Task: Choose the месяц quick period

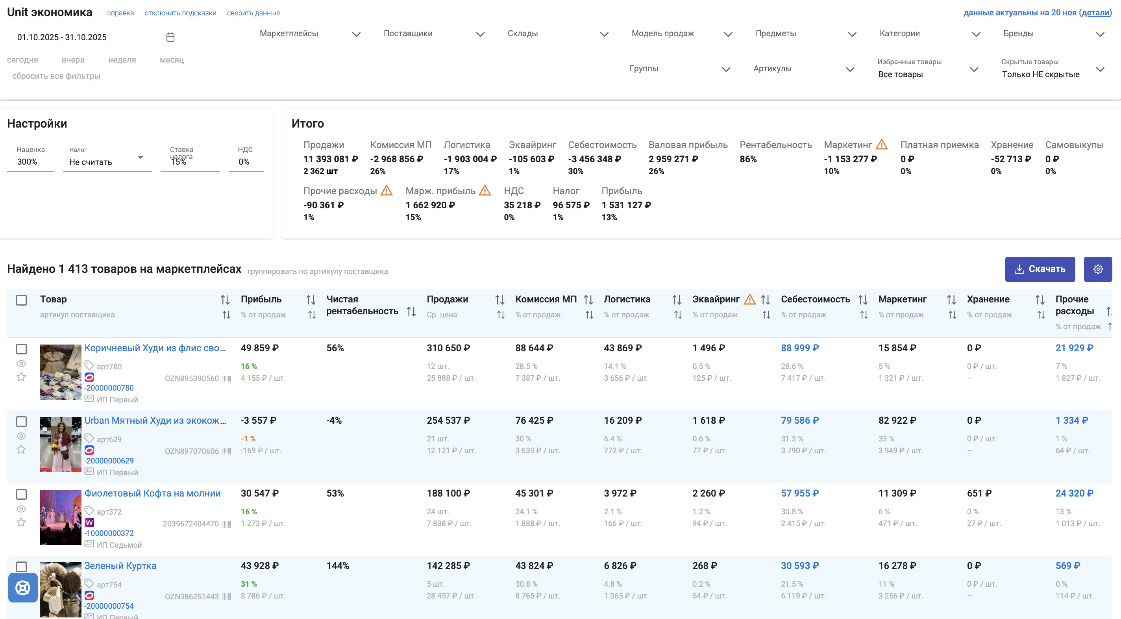Action: (x=172, y=59)
